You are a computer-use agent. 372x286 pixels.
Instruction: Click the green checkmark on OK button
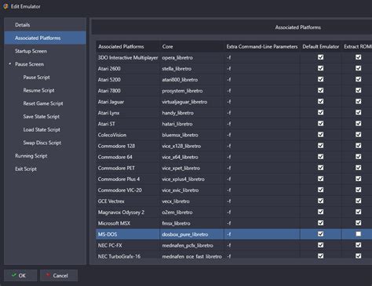click(x=14, y=275)
